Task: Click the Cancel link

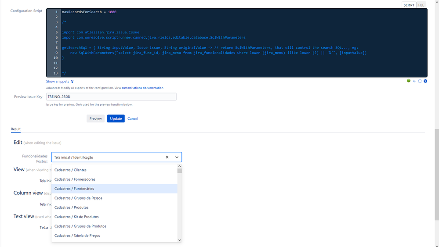Action: [x=133, y=118]
